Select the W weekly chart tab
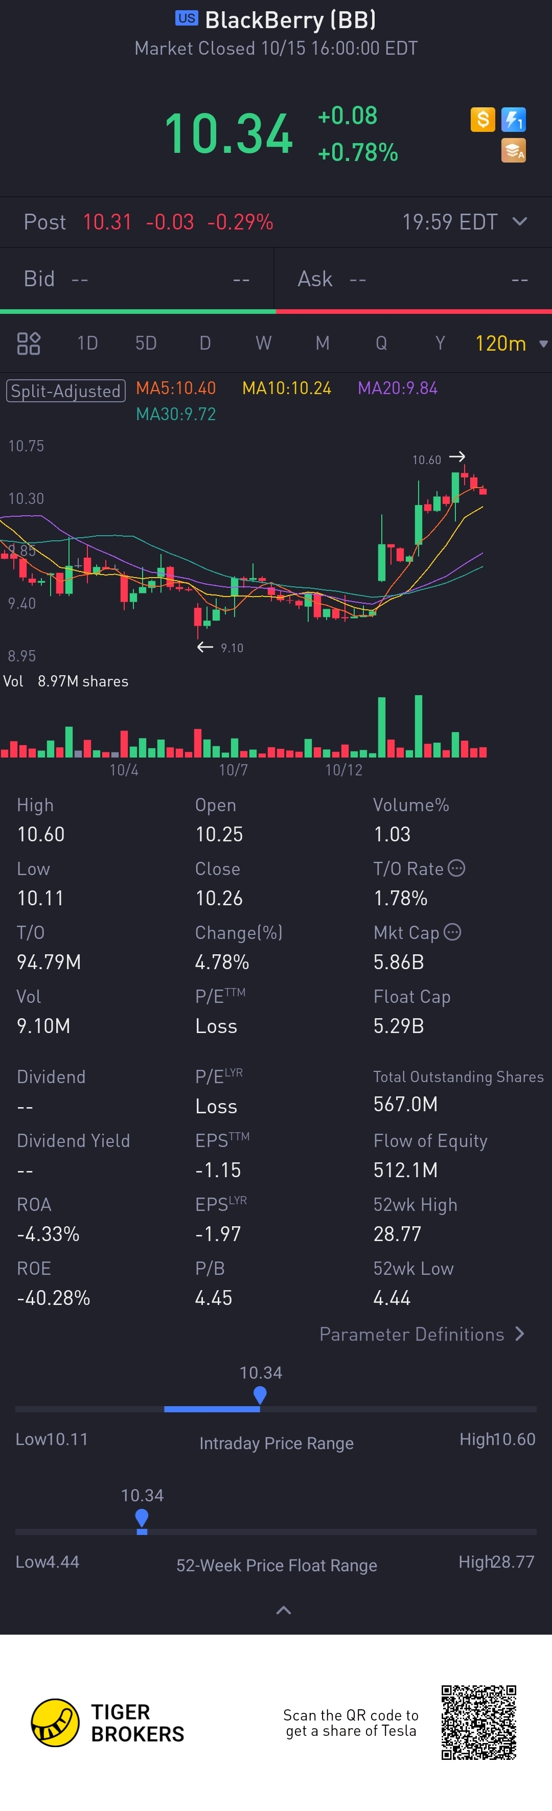 [x=263, y=343]
